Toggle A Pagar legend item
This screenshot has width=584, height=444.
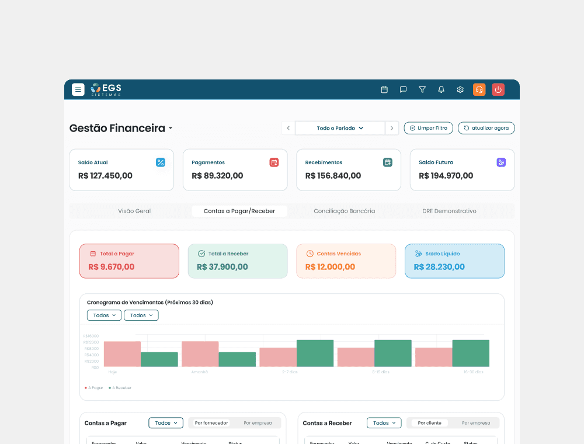[94, 388]
